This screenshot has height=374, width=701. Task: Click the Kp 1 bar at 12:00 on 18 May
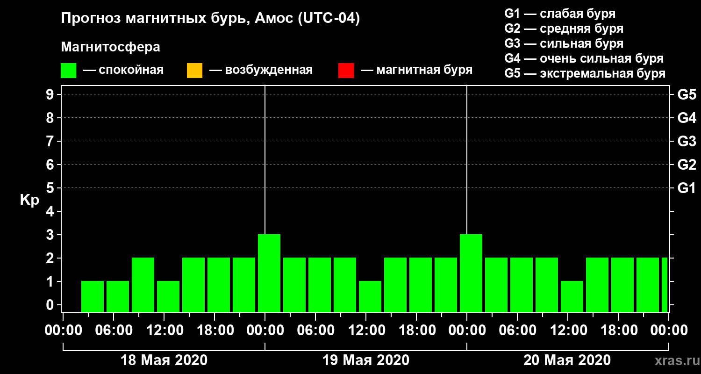(x=168, y=296)
